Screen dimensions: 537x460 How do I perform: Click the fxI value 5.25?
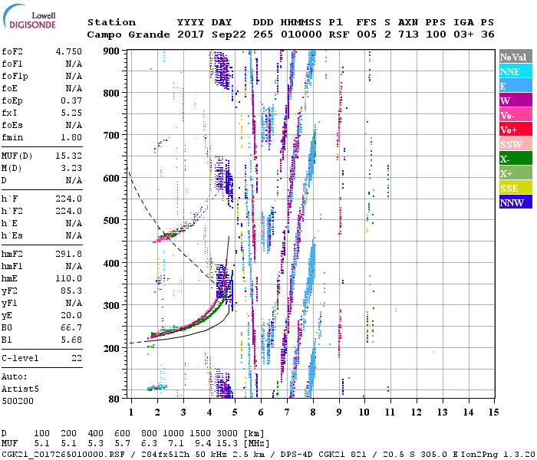[71, 113]
